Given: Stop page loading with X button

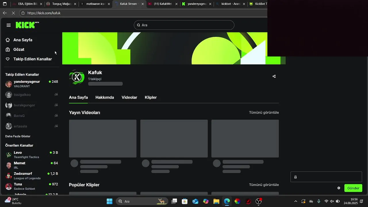Looking at the screenshot, I should pos(14,13).
